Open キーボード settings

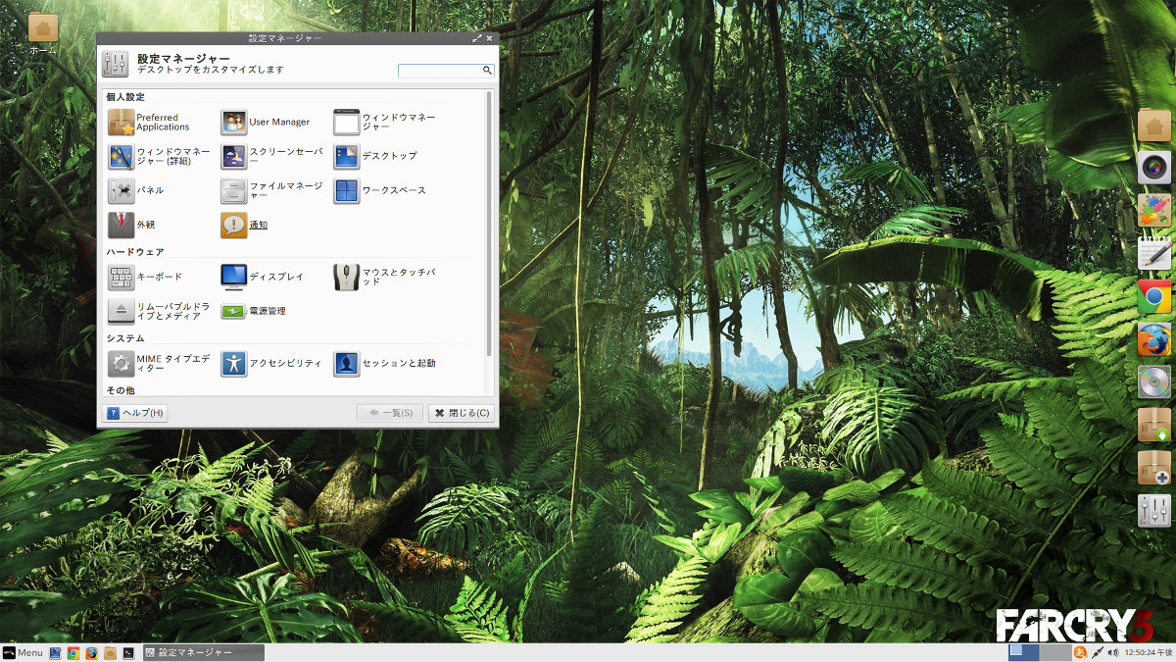tap(146, 278)
